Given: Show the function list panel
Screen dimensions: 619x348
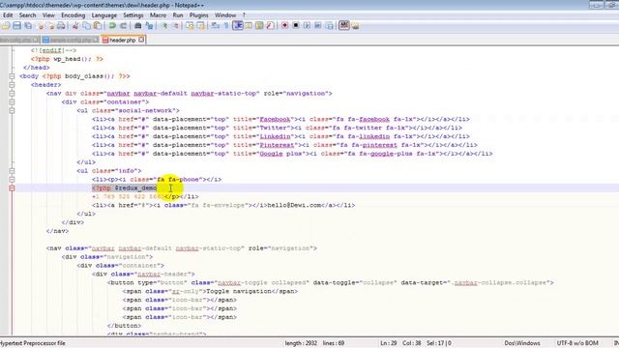Looking at the screenshot, I should pos(270,26).
